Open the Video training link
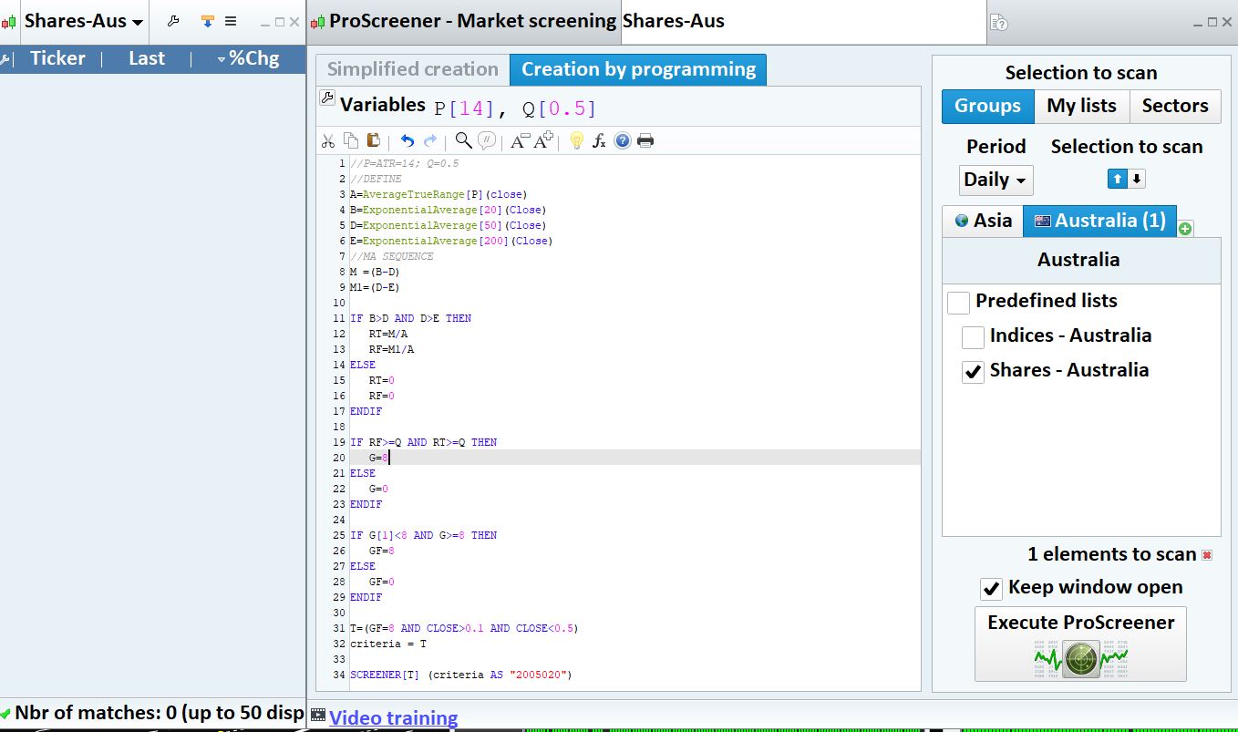Screen dimensions: 1238x732 [393, 718]
